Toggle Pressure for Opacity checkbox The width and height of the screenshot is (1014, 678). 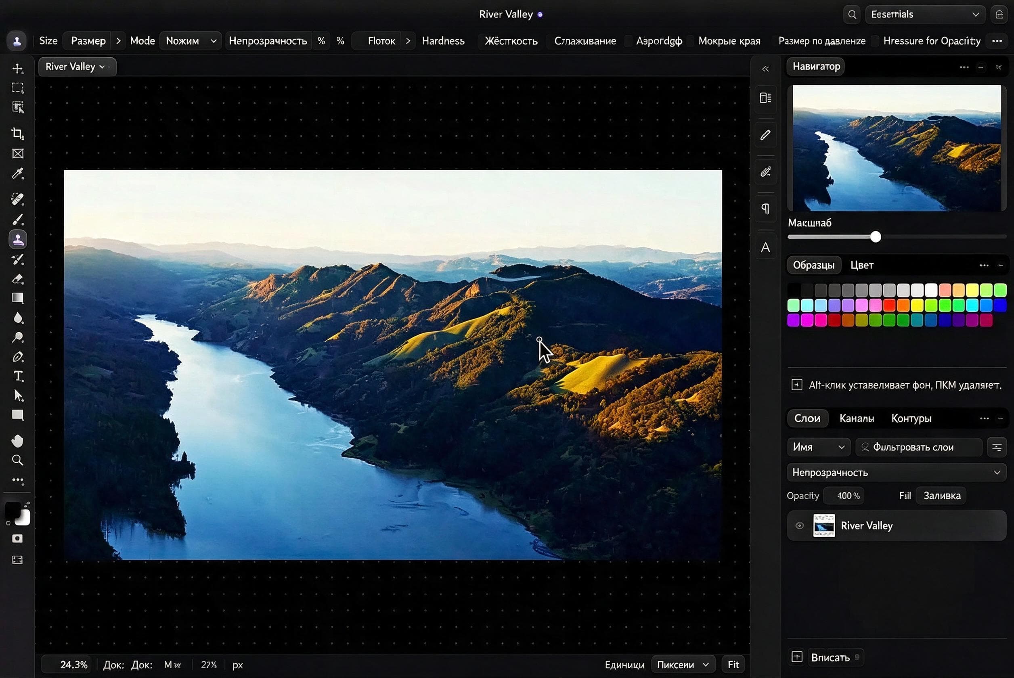tap(875, 41)
